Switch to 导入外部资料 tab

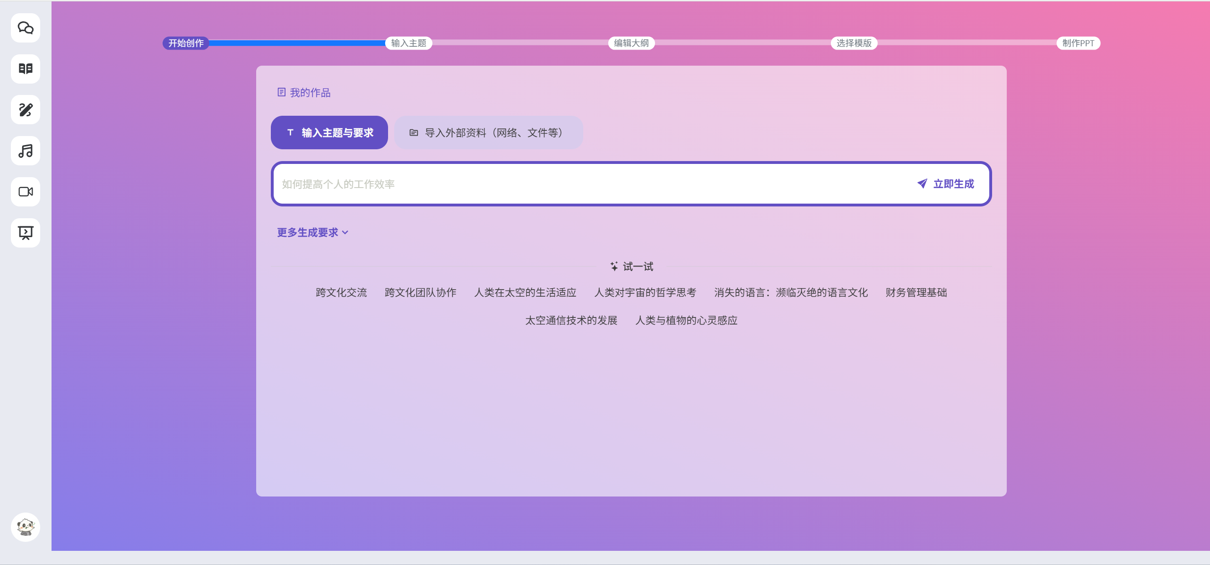[488, 133]
